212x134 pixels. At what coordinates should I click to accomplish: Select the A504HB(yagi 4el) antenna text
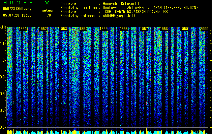119,16
